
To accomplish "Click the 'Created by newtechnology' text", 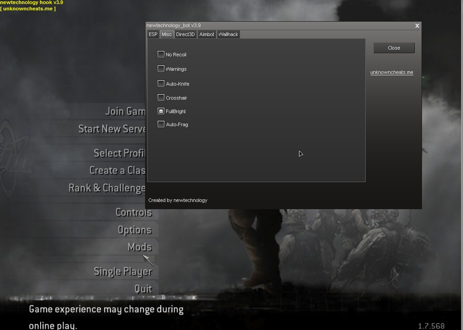I will 178,200.
